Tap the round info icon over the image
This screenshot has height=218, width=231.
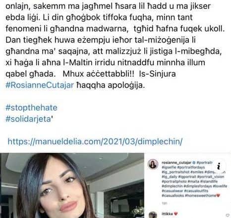click(219, 166)
